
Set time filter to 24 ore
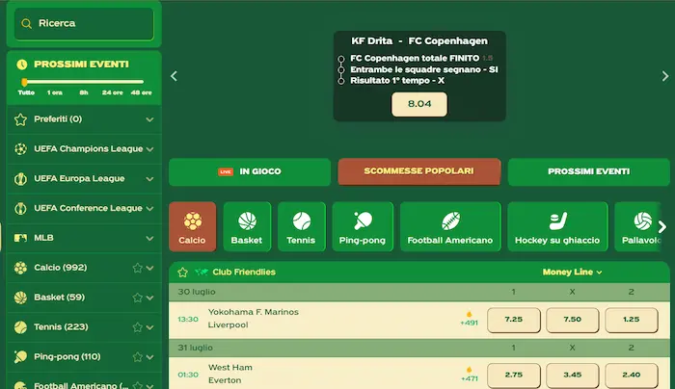[113, 92]
